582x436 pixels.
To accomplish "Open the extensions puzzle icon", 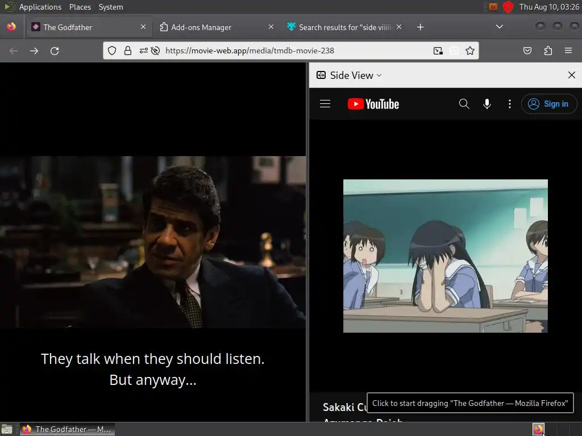I will click(x=548, y=51).
